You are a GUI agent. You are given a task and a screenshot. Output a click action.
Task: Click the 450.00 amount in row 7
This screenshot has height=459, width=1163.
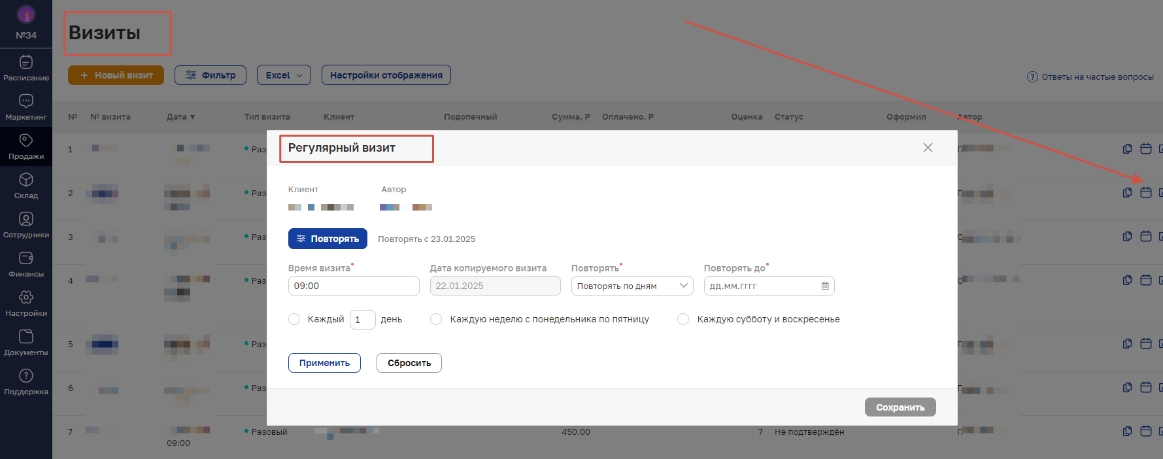click(576, 432)
